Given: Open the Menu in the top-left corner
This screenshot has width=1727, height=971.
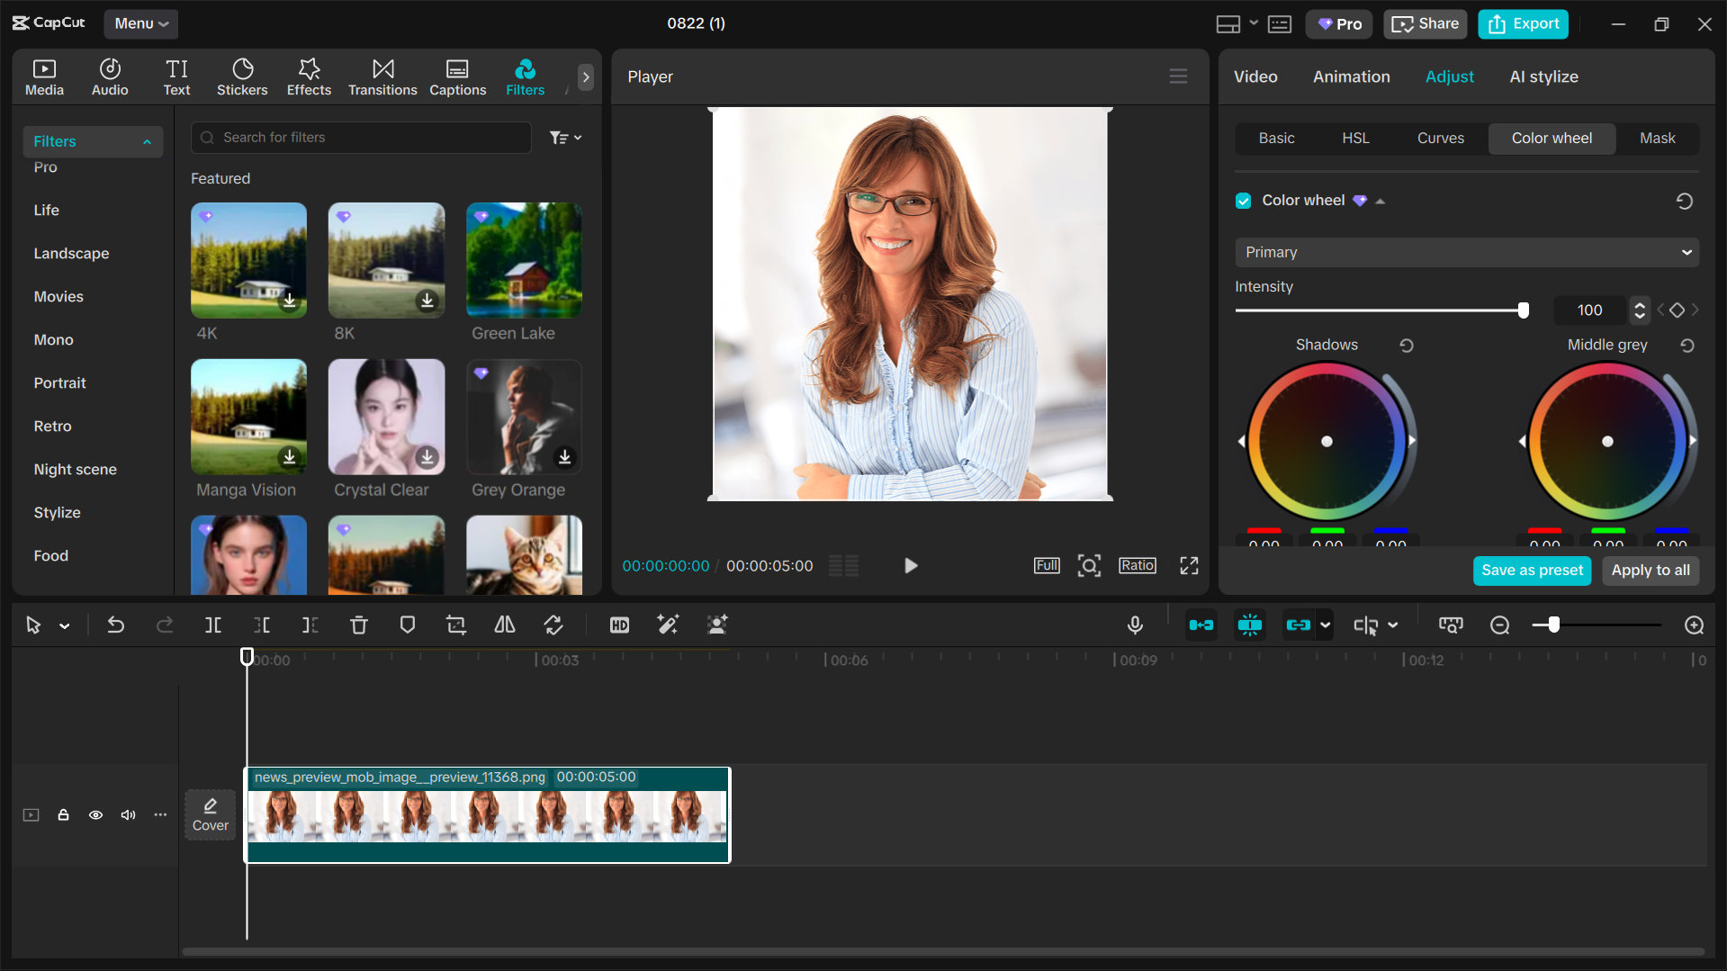Looking at the screenshot, I should pos(140,23).
